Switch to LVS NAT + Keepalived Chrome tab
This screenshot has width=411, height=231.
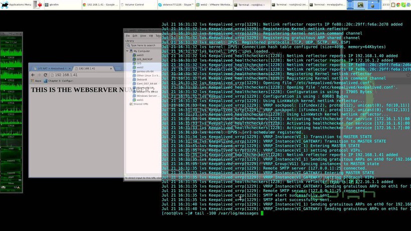(x=51, y=68)
